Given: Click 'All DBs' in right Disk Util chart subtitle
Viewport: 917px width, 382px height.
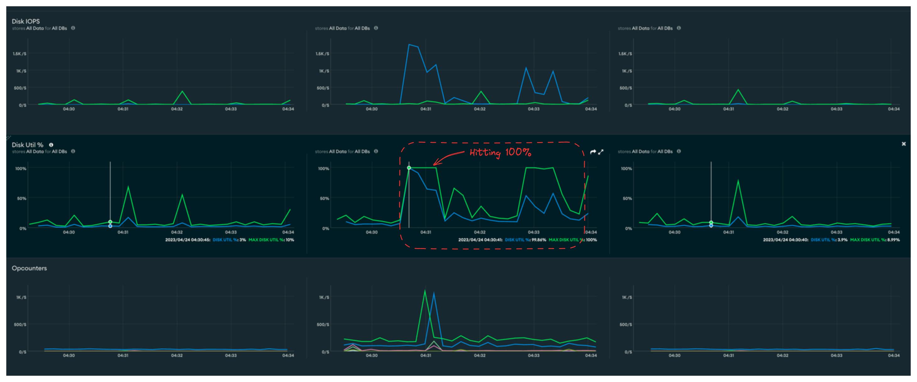Looking at the screenshot, I should pyautogui.click(x=665, y=151).
